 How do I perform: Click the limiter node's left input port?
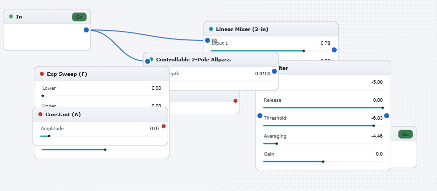[260, 116]
